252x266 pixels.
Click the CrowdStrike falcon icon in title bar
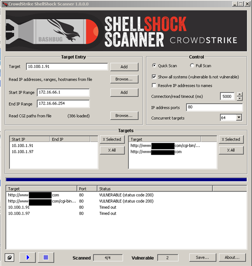(5, 4)
